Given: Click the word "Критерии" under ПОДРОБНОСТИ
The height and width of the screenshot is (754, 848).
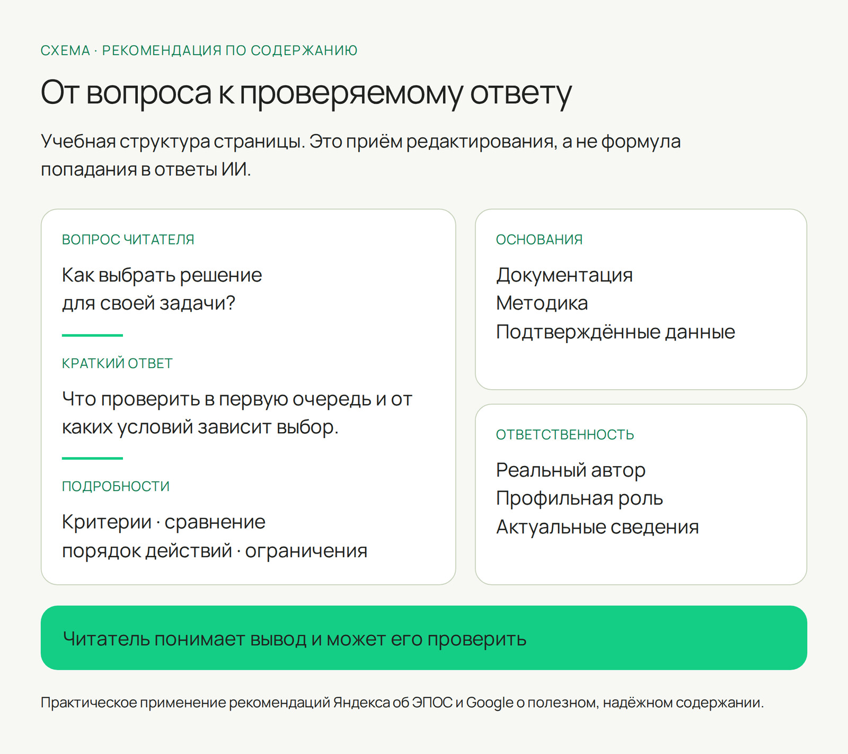Looking at the screenshot, I should (x=107, y=522).
